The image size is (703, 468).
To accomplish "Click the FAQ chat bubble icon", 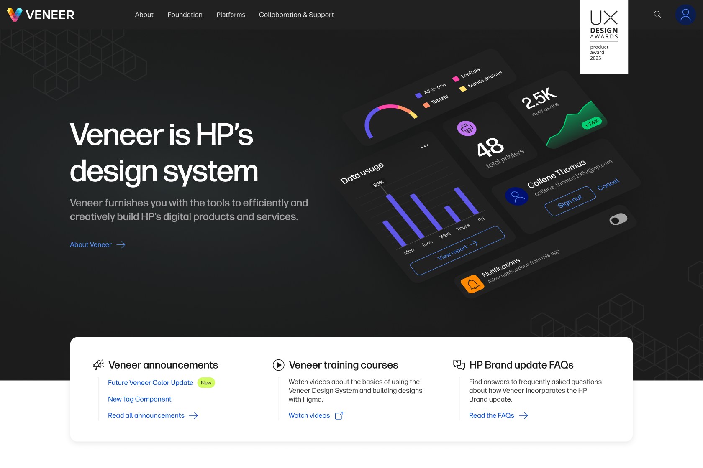I will [x=459, y=365].
